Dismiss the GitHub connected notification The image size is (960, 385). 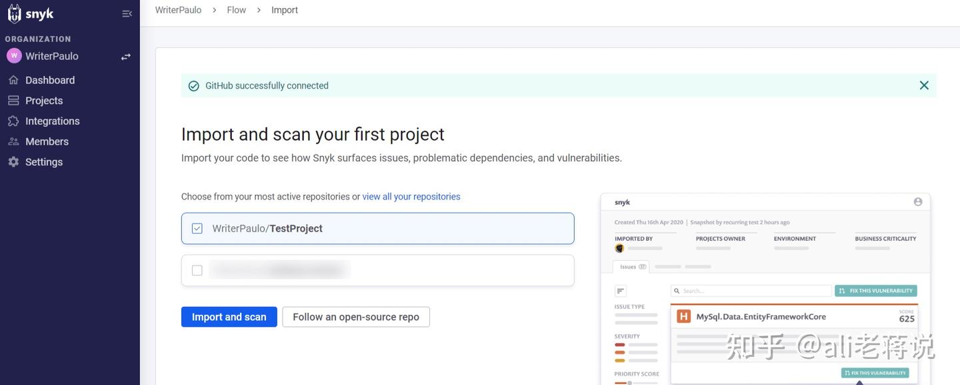click(x=924, y=85)
